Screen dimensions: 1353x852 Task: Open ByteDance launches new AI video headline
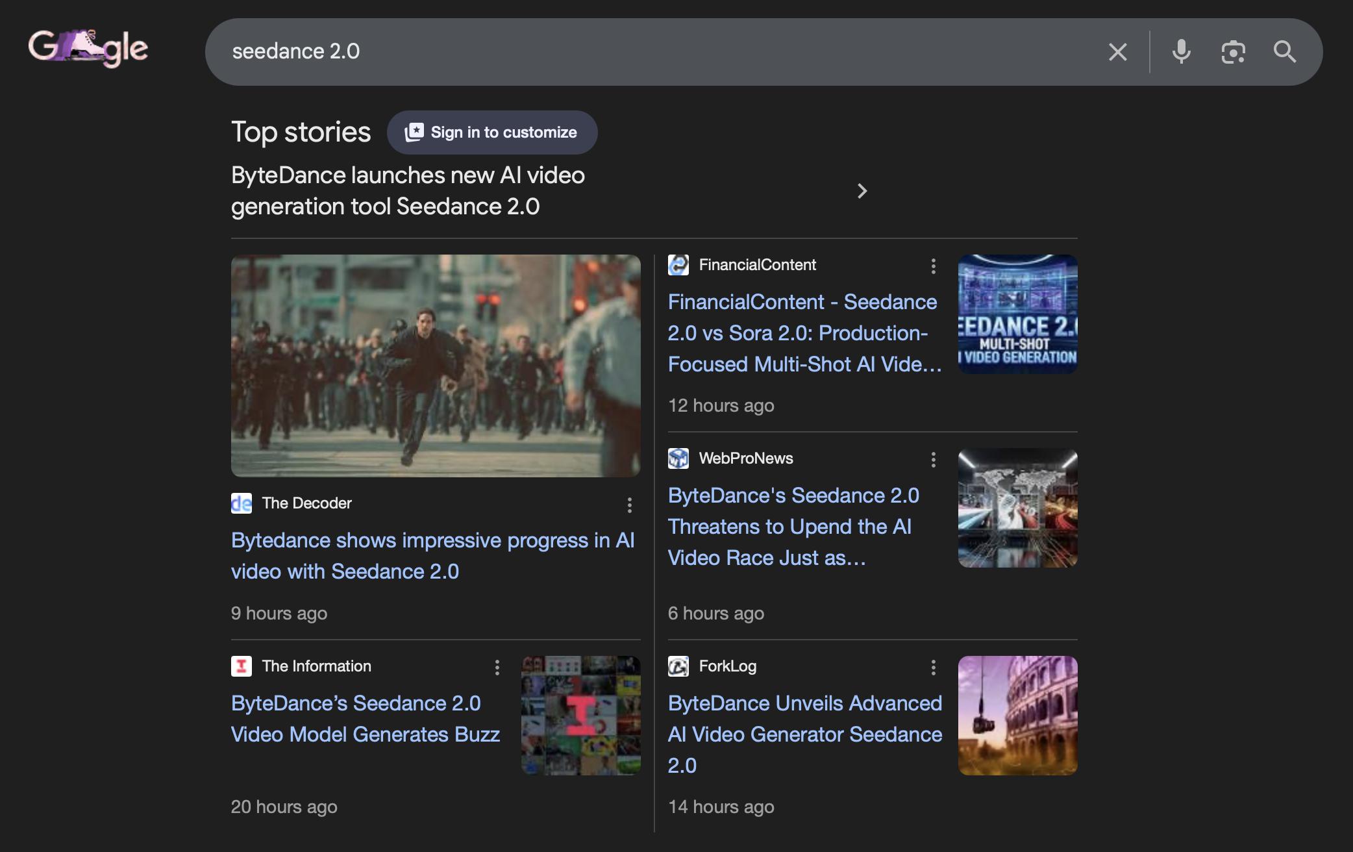point(408,191)
